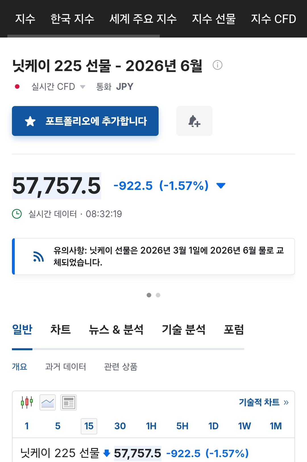Screen dimensions: 307x462
Task: Open the 과거 데이터 sub-tab
Action: coord(65,367)
